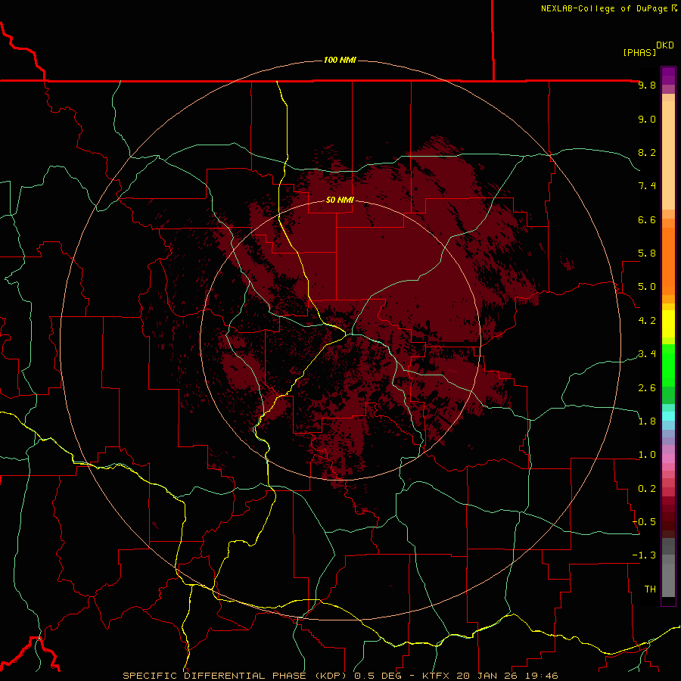The width and height of the screenshot is (681, 681).
Task: Pick the 6.6 legend value
Action: (x=647, y=219)
